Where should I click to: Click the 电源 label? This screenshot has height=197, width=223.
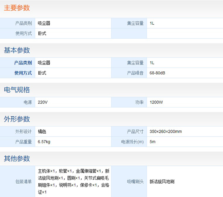point(28,102)
